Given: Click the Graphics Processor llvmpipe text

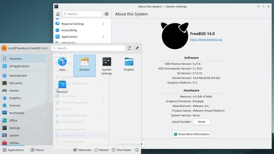Looking at the screenshot, I should [x=185, y=101].
